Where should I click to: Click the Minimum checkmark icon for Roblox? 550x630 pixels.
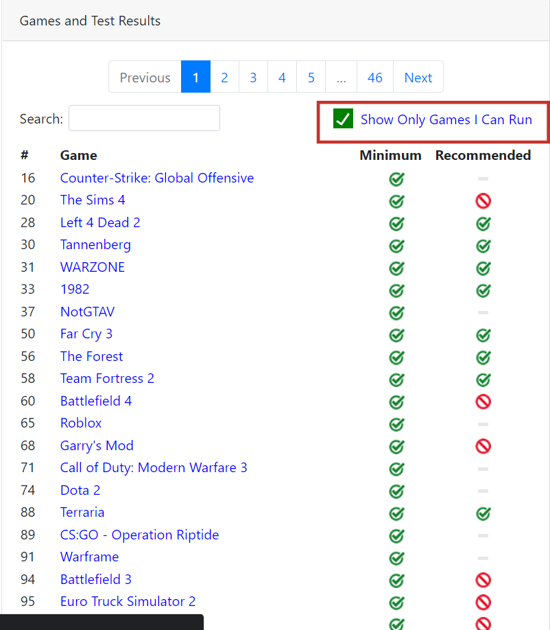click(396, 424)
